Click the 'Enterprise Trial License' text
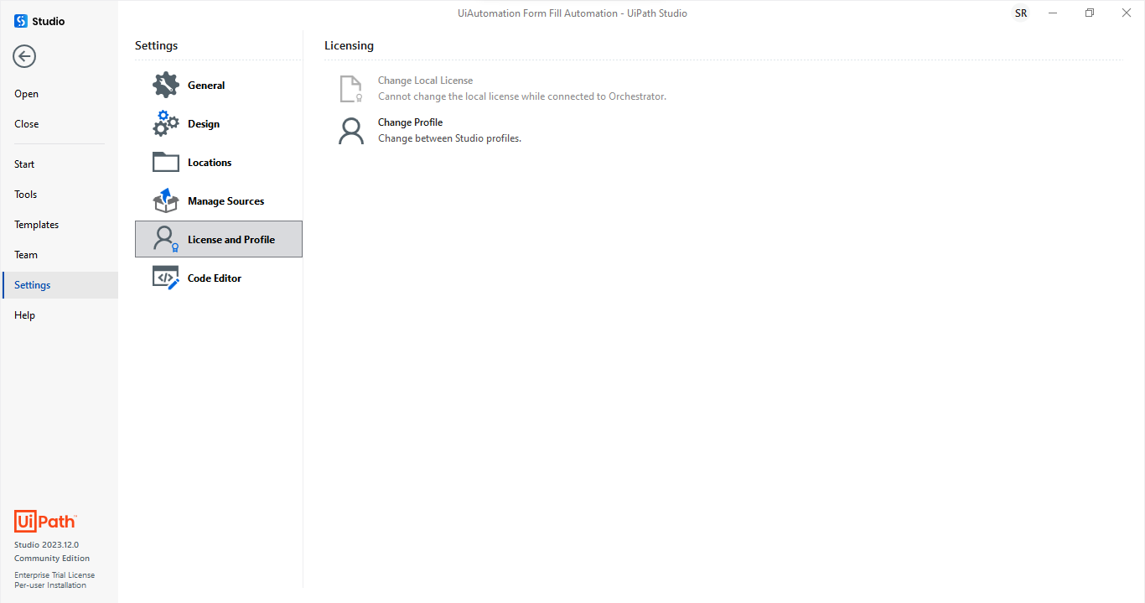This screenshot has height=603, width=1145. 54,575
